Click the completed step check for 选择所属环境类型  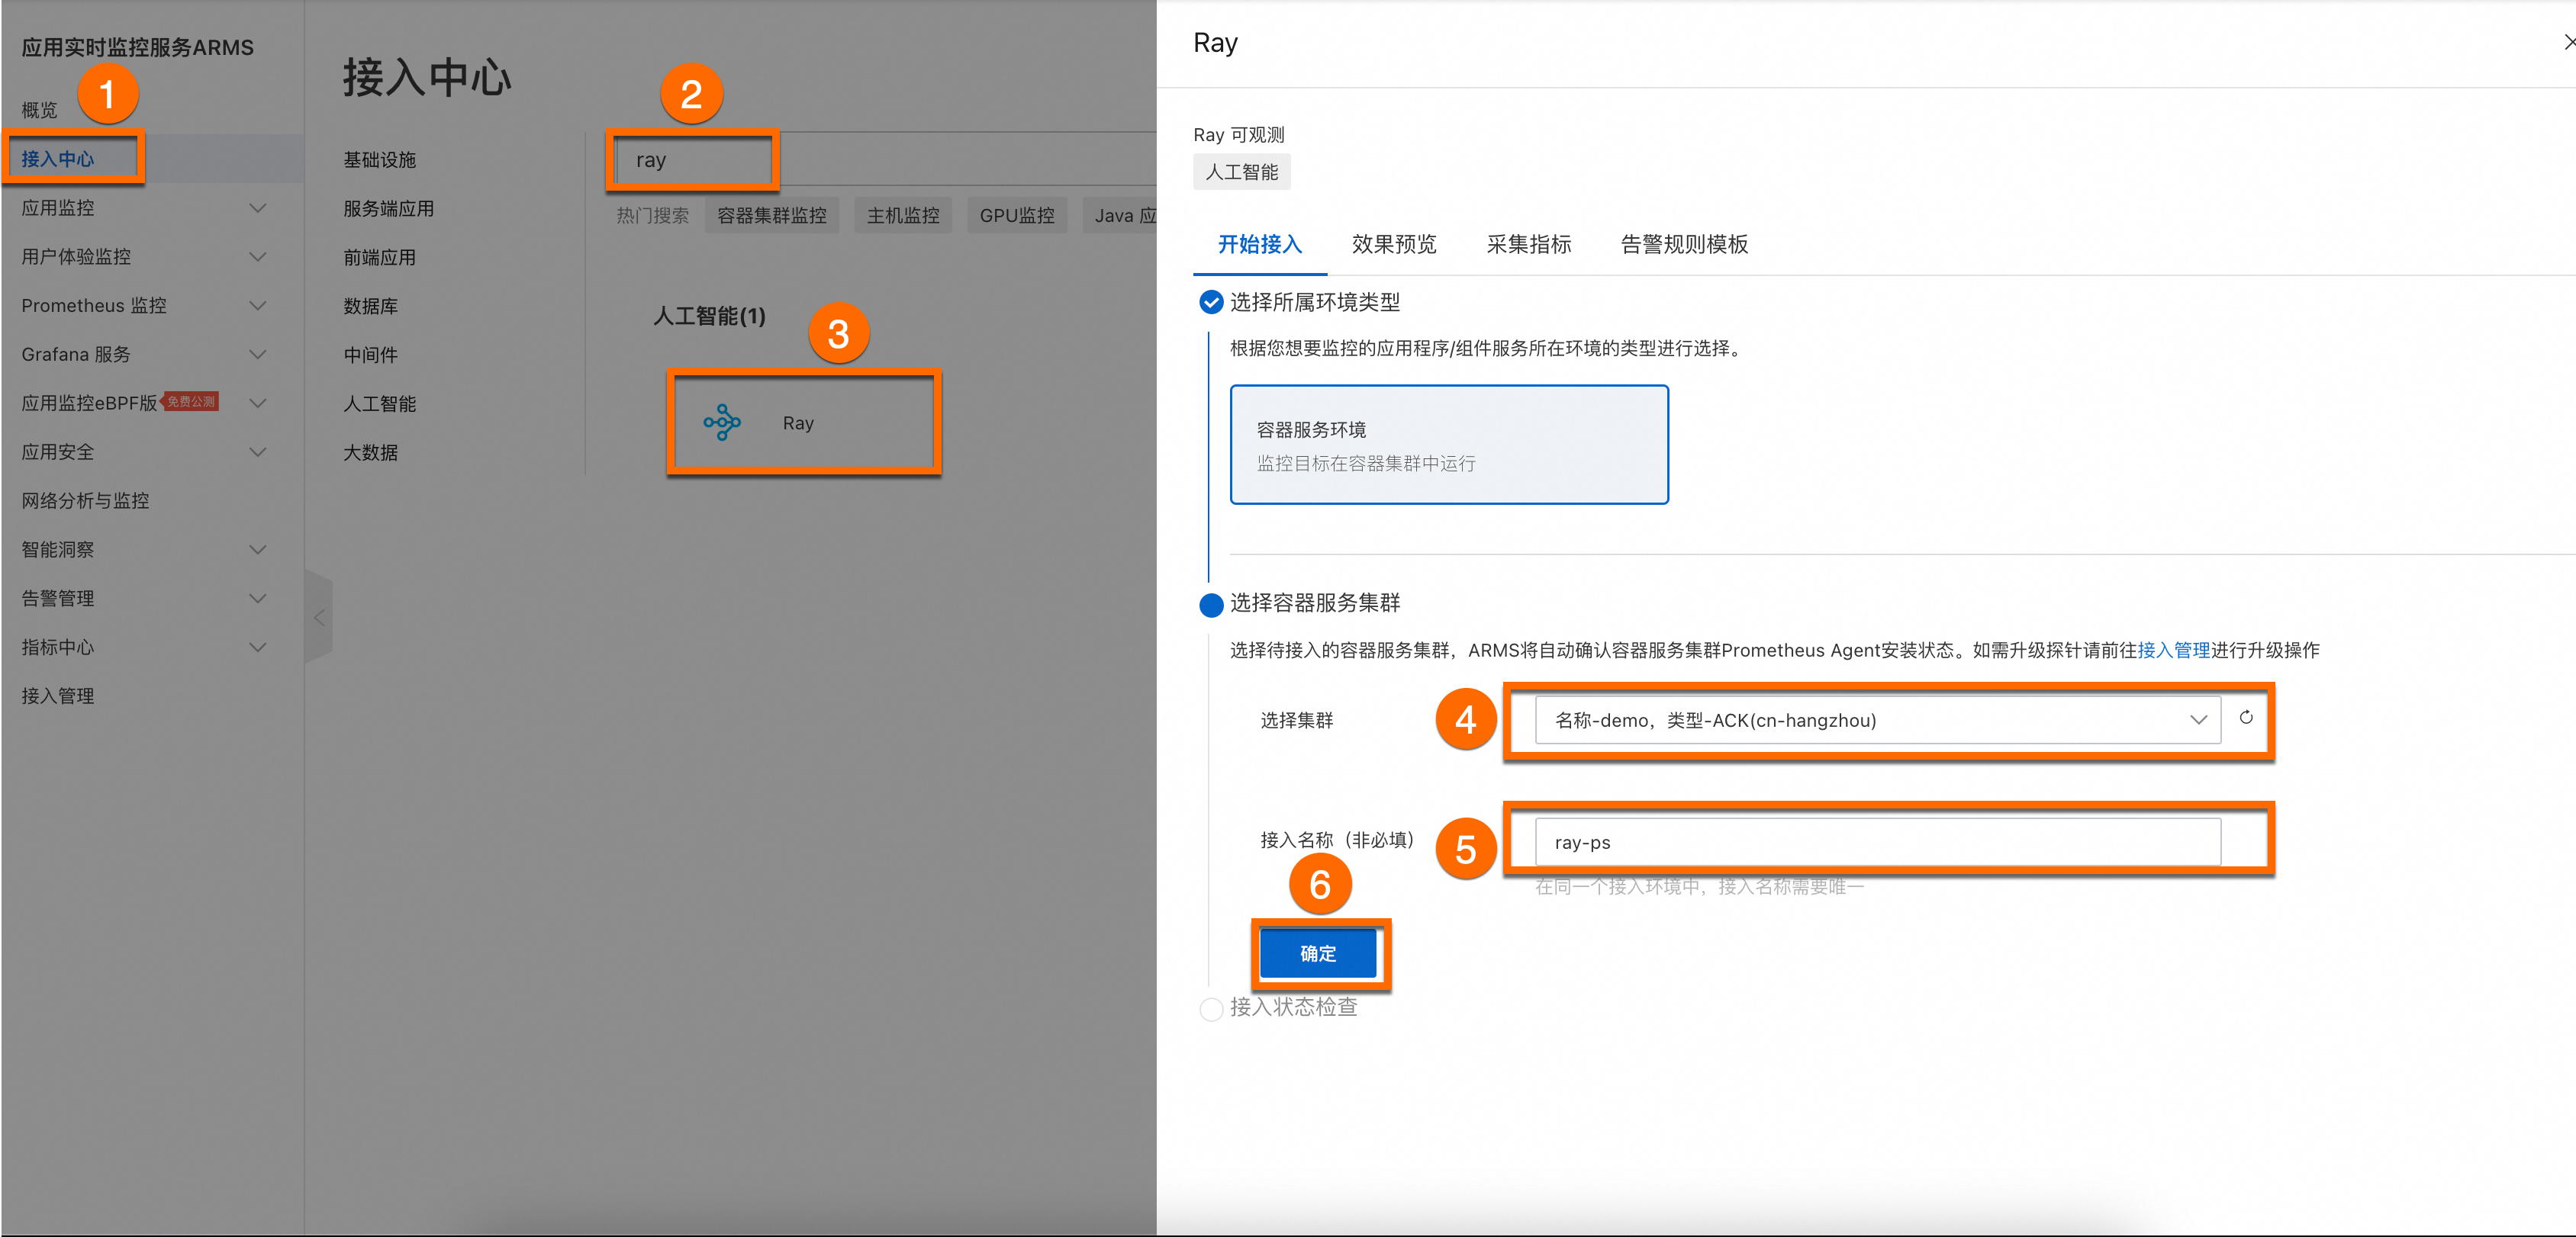(x=1210, y=302)
